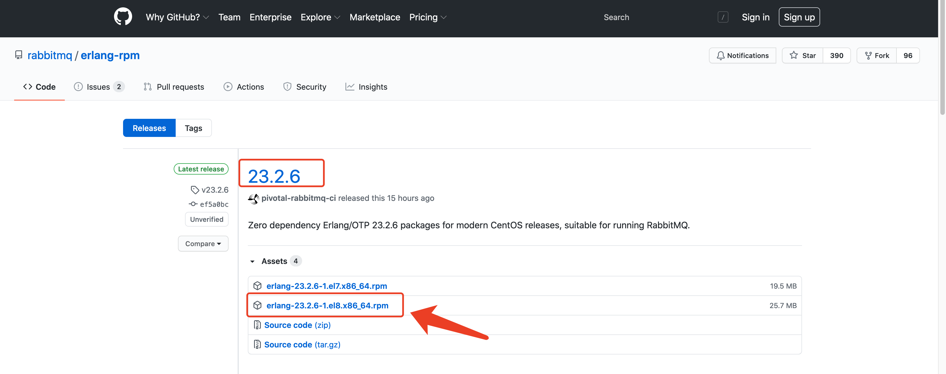Open the Explore dropdown menu
Viewport: 946px width, 374px height.
pos(320,17)
